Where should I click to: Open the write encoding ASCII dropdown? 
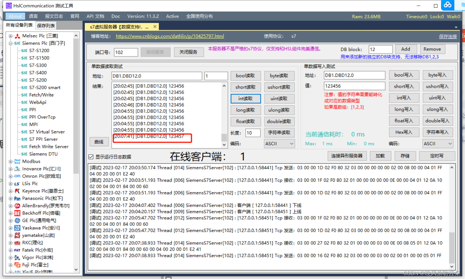pos(438,144)
